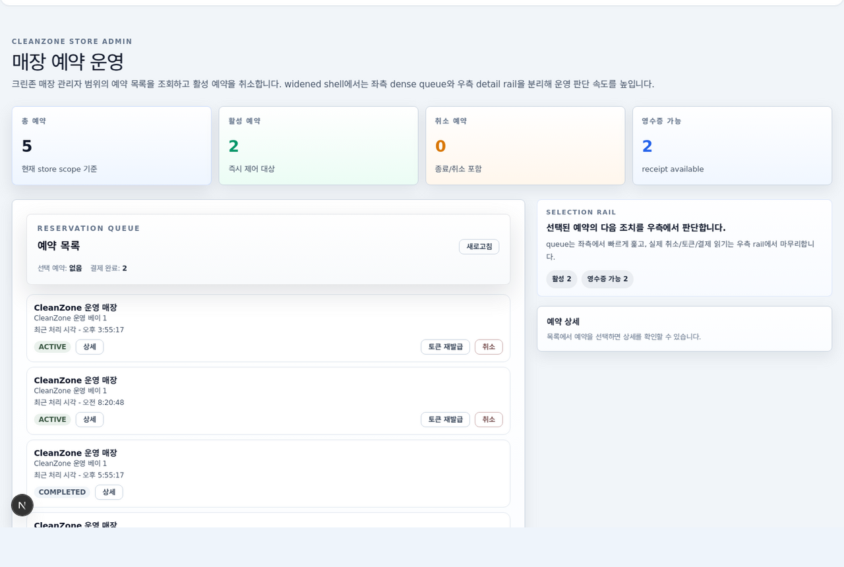The image size is (844, 567).
Task: Click the CLEANZONE STORE ADMIN label
Action: [x=72, y=42]
